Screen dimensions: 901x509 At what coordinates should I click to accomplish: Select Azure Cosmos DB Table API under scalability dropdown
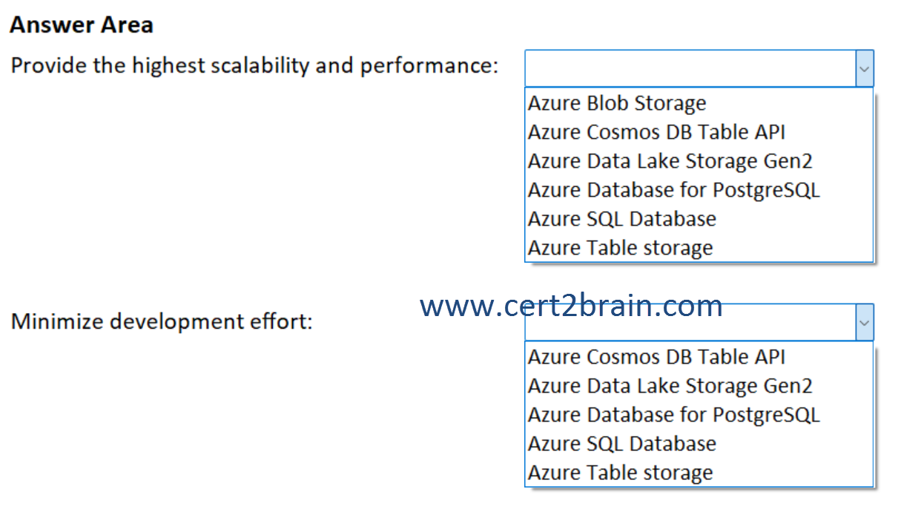pyautogui.click(x=656, y=132)
